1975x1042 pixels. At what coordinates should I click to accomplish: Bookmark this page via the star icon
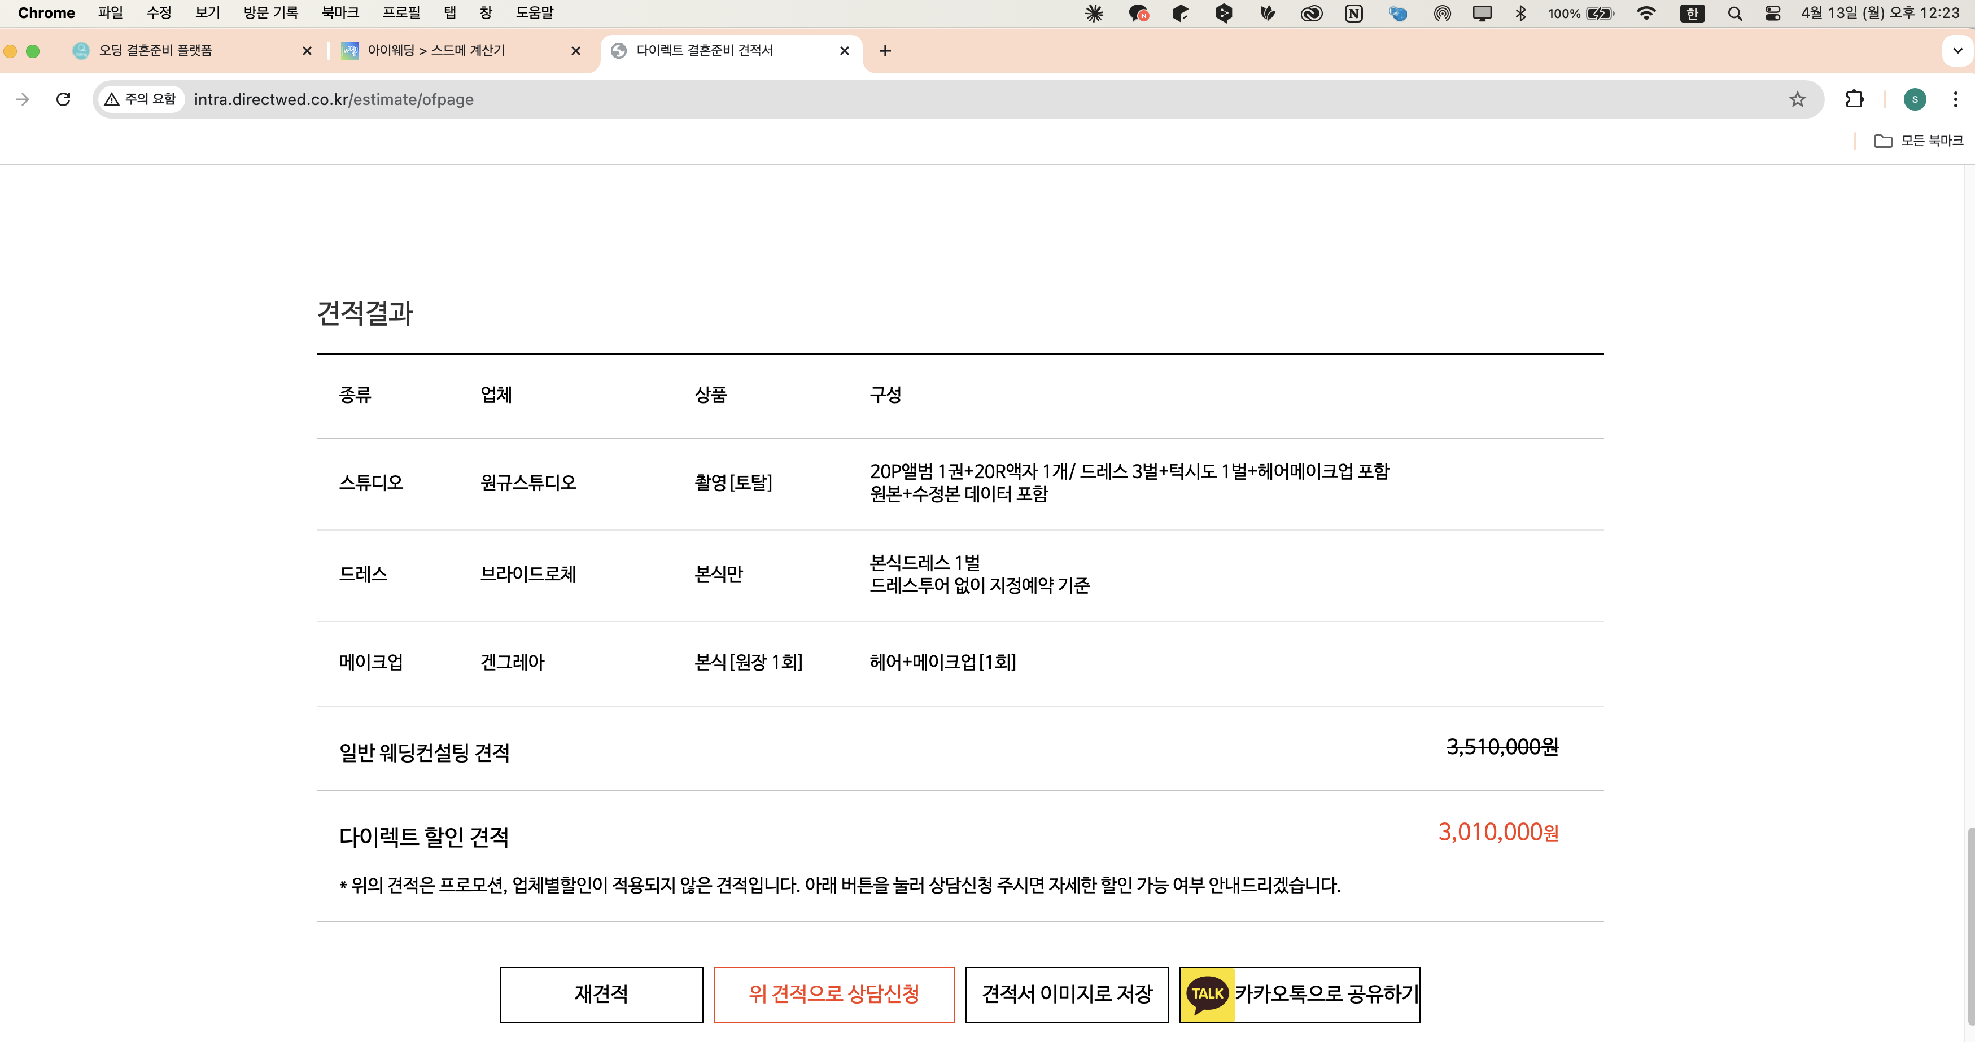[x=1797, y=99]
